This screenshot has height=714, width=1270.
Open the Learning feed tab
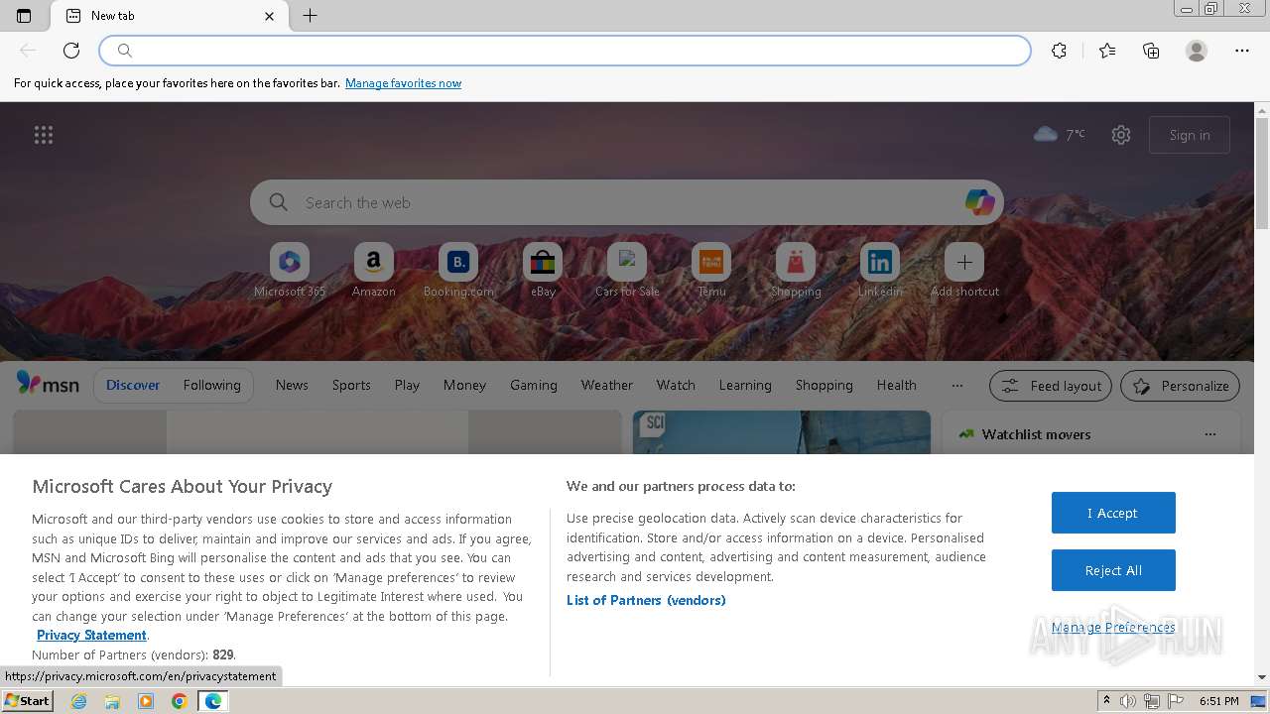point(745,385)
